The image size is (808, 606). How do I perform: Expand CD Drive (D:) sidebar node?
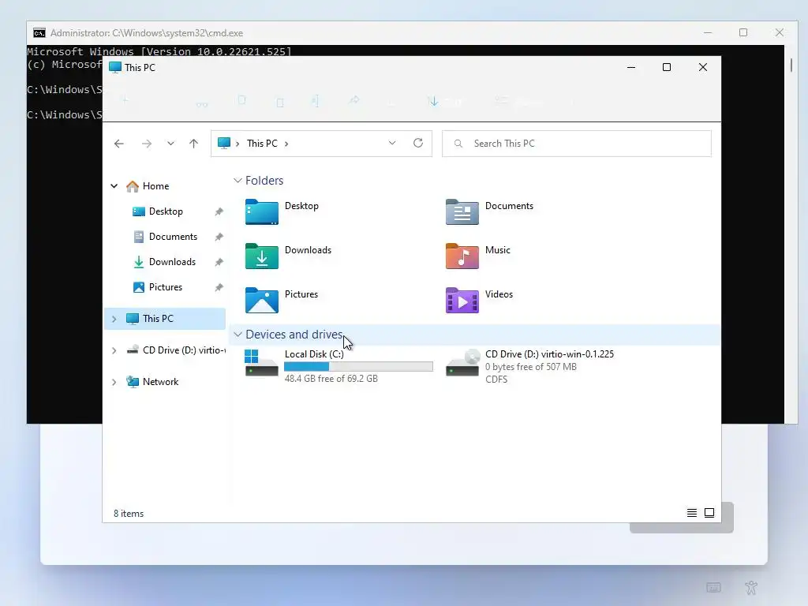pyautogui.click(x=114, y=350)
